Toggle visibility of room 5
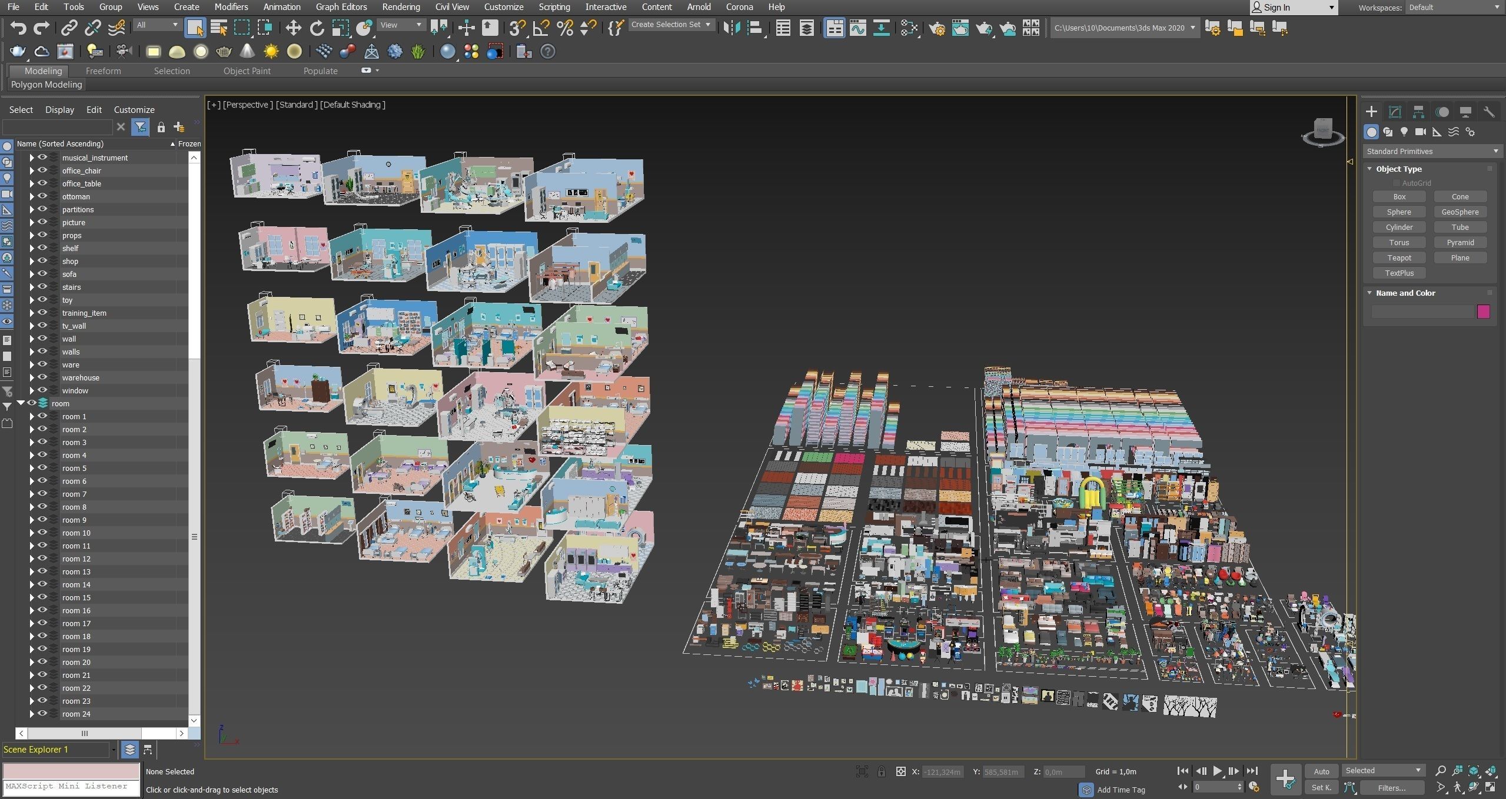Screen dimensions: 1506x799 (x=42, y=468)
